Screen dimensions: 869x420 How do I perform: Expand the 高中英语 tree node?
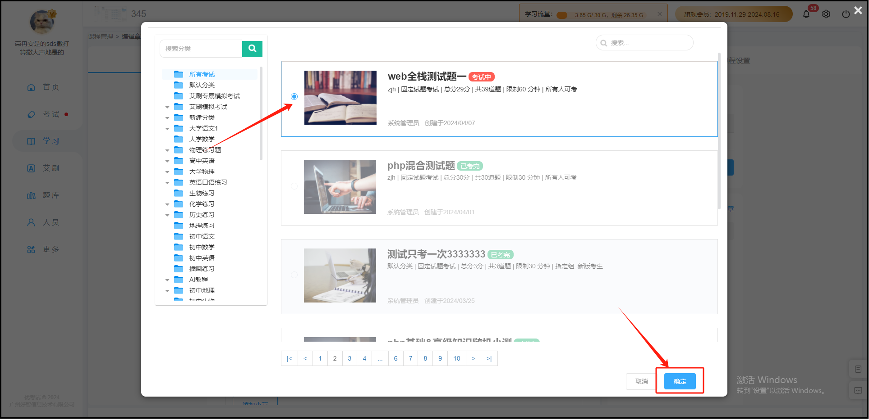[167, 161]
